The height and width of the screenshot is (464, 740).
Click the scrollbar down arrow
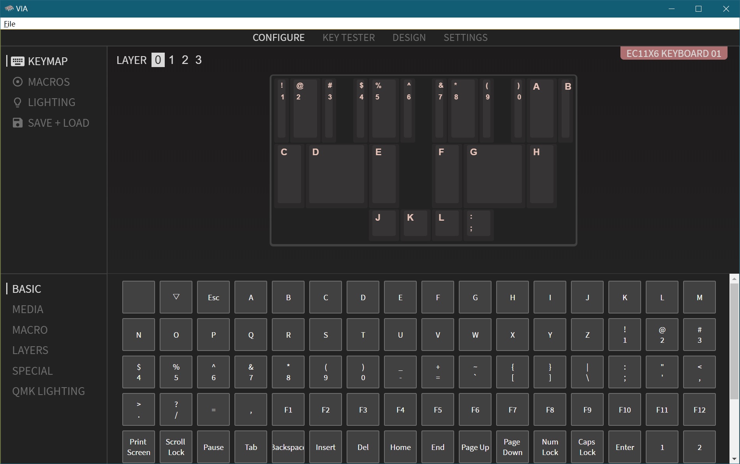click(x=734, y=459)
